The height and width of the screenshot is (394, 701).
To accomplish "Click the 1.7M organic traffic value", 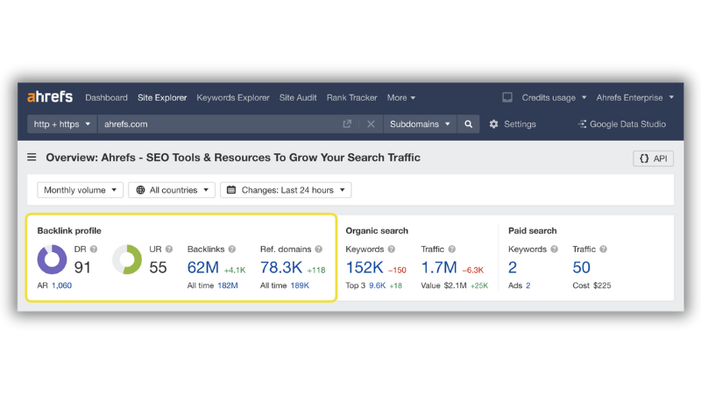I will pos(439,267).
